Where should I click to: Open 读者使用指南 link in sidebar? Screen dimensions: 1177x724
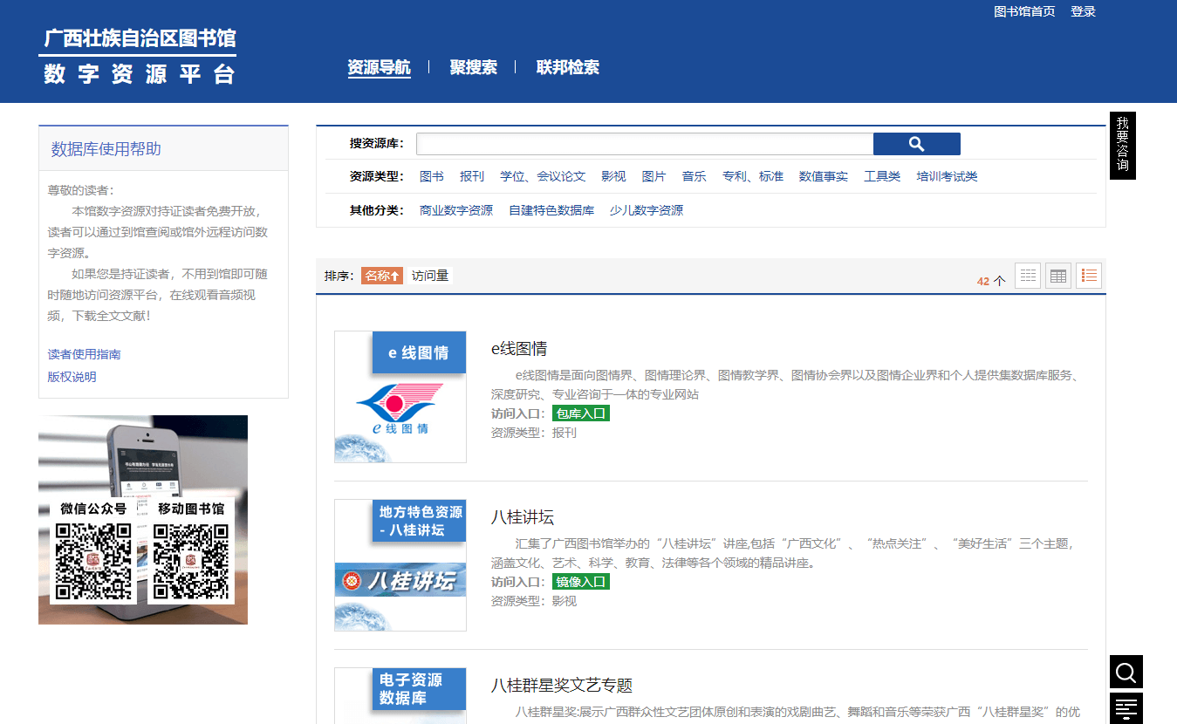84,354
